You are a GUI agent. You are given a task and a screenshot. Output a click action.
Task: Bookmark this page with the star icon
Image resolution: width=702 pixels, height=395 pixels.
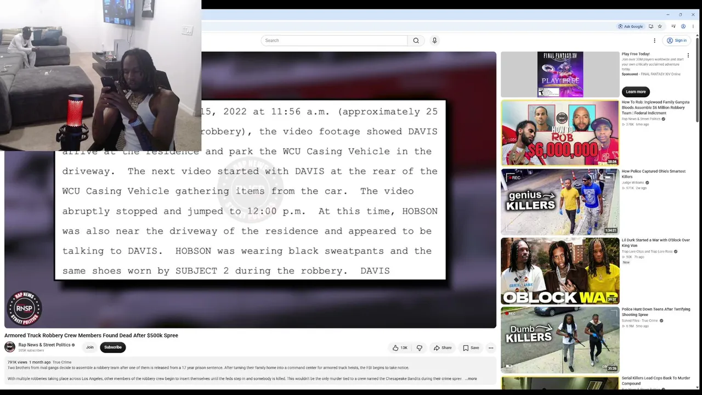(x=660, y=26)
